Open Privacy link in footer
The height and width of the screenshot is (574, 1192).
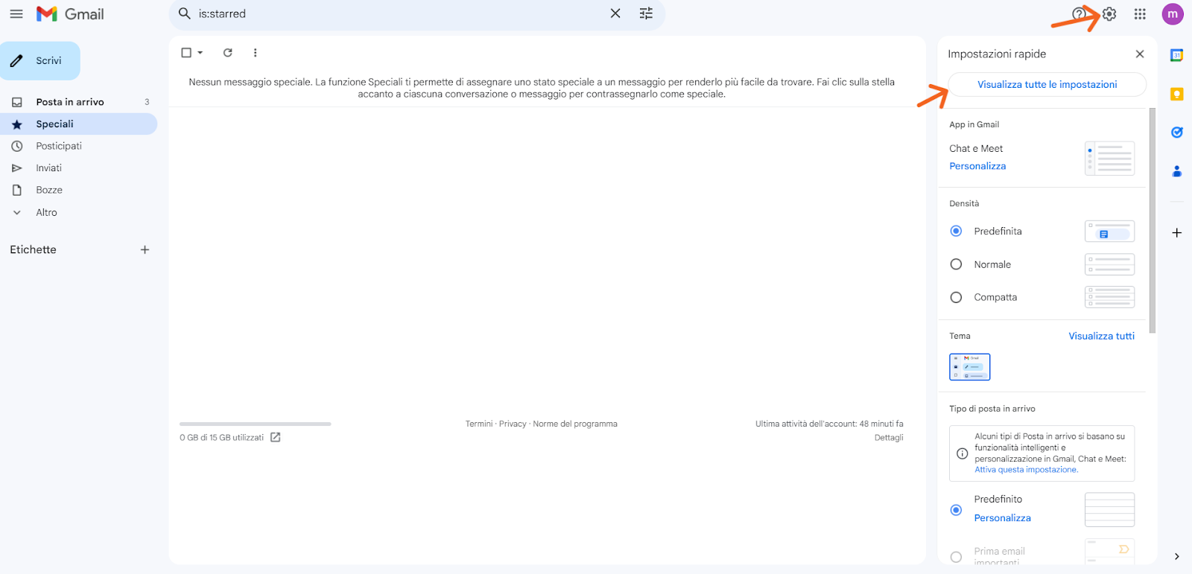(x=513, y=424)
